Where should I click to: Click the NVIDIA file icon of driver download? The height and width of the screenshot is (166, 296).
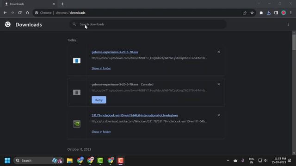coord(77,124)
